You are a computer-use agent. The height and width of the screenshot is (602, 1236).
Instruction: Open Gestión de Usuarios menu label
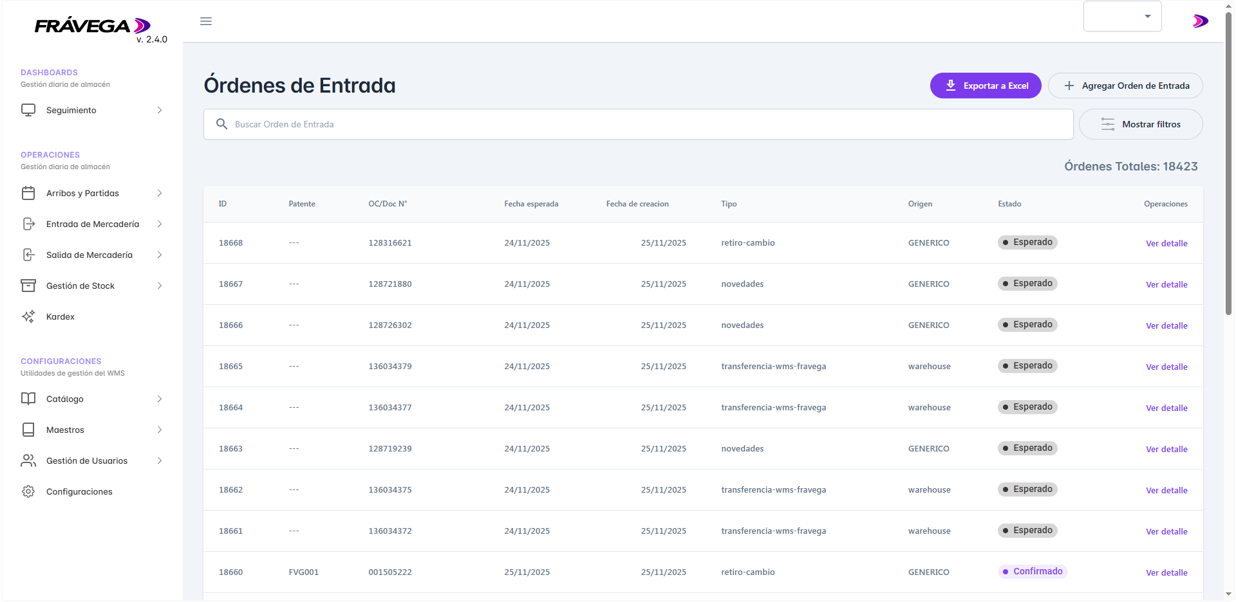tap(87, 461)
